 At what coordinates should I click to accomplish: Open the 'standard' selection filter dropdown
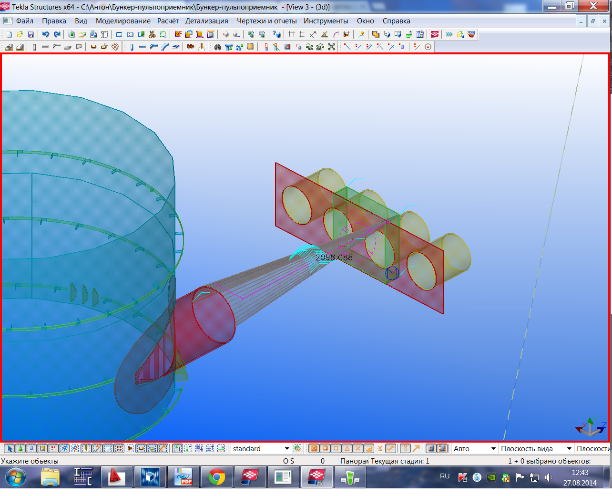pyautogui.click(x=287, y=449)
